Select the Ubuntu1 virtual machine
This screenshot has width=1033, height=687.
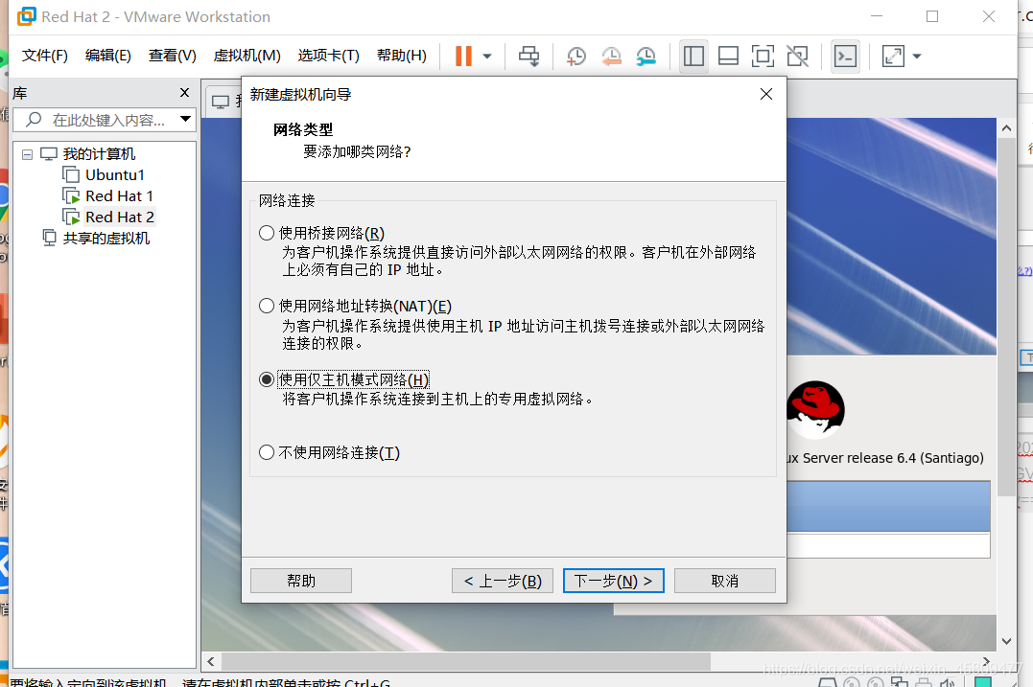(115, 175)
